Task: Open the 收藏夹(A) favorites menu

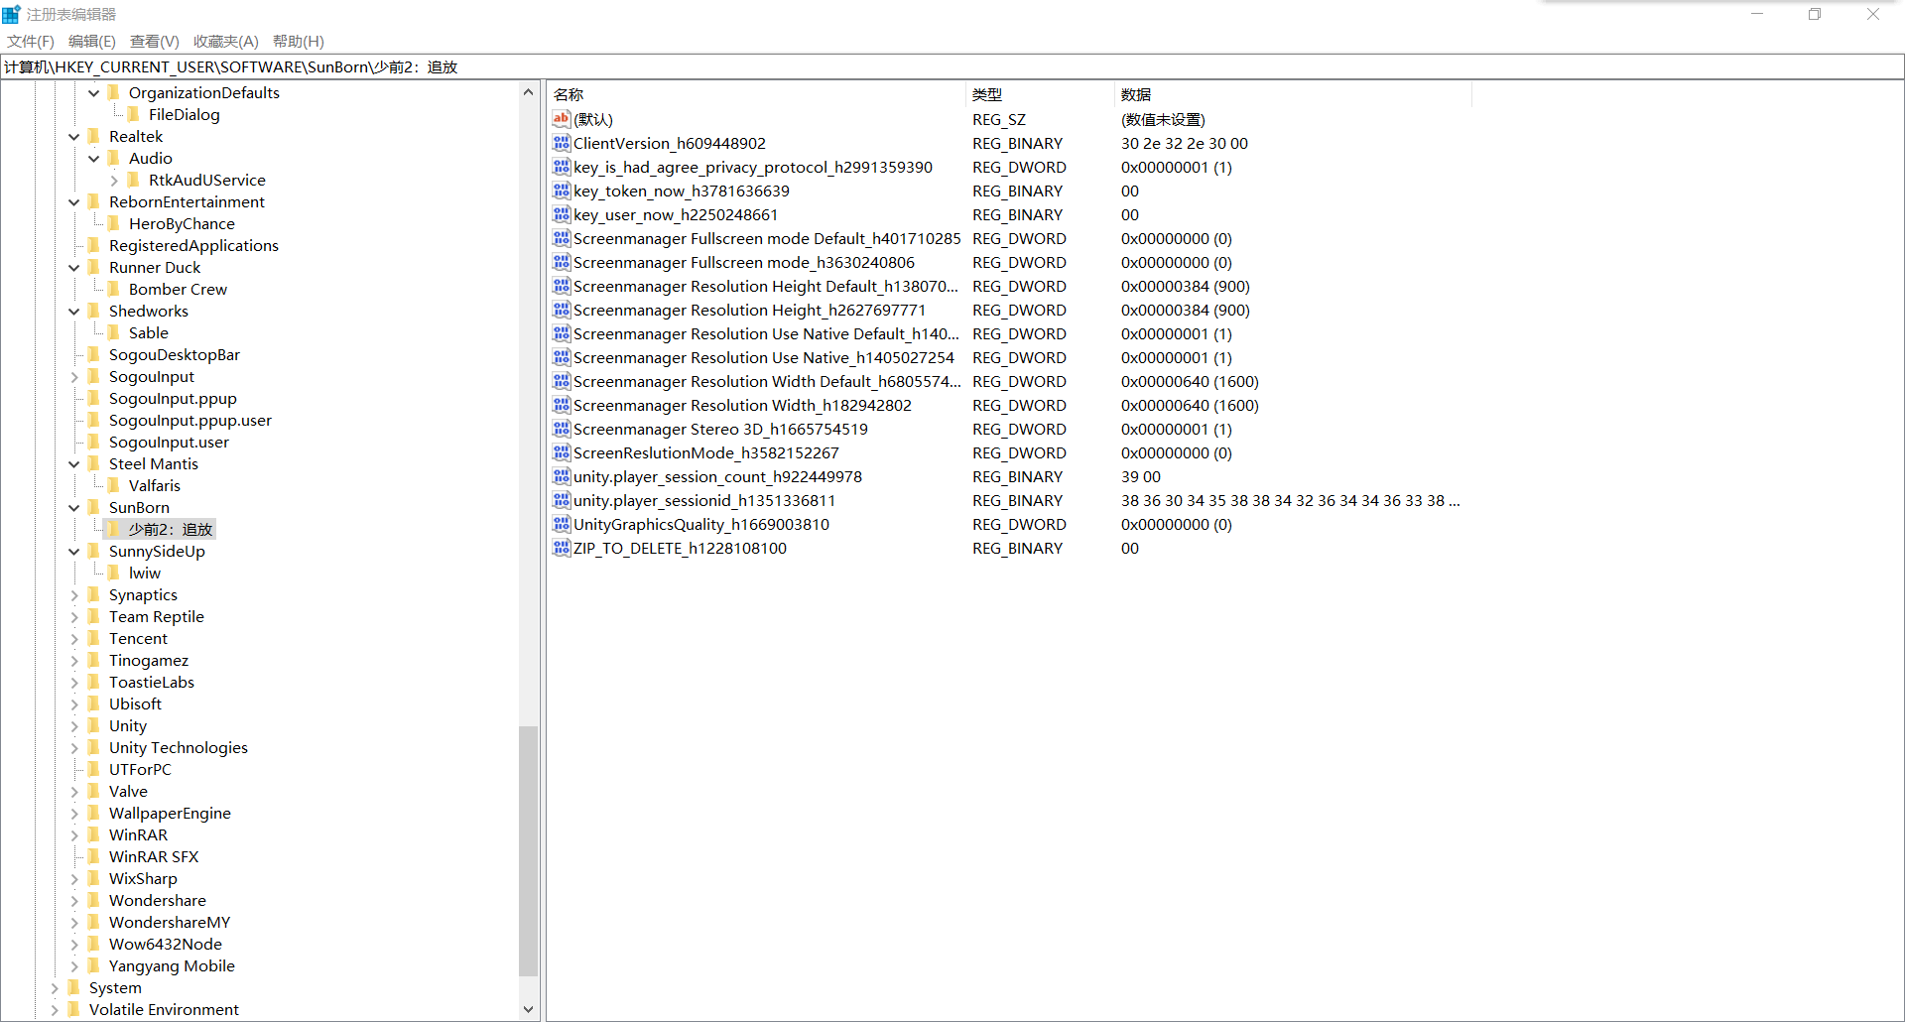Action: point(225,41)
